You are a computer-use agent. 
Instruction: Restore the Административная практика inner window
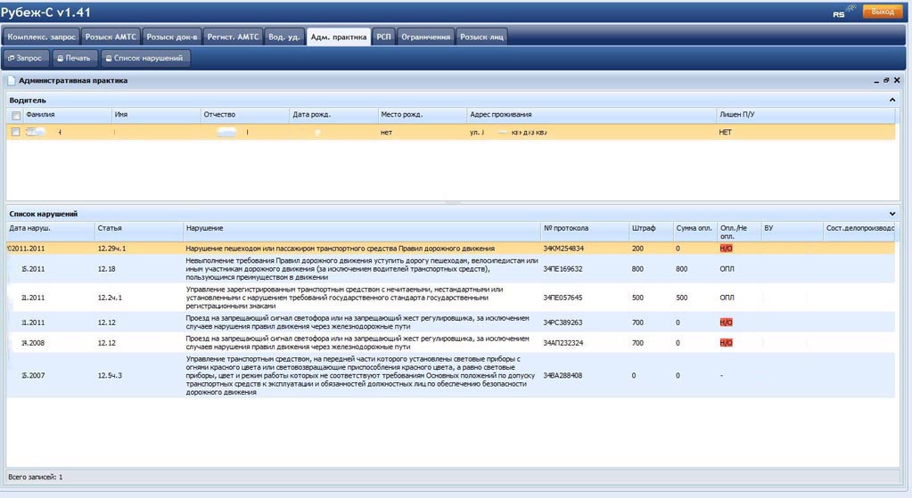click(886, 80)
